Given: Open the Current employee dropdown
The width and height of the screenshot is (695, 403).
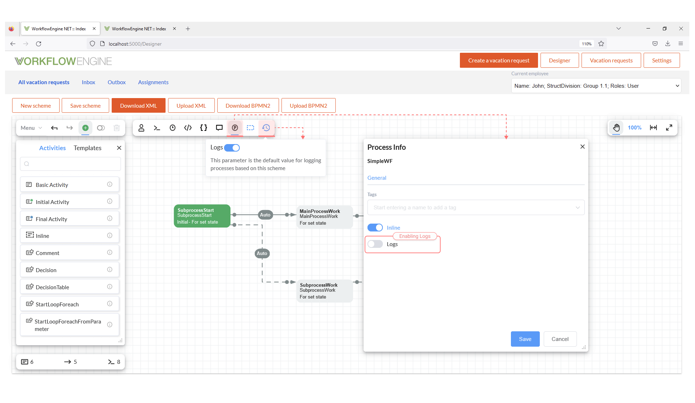Looking at the screenshot, I should pyautogui.click(x=596, y=86).
